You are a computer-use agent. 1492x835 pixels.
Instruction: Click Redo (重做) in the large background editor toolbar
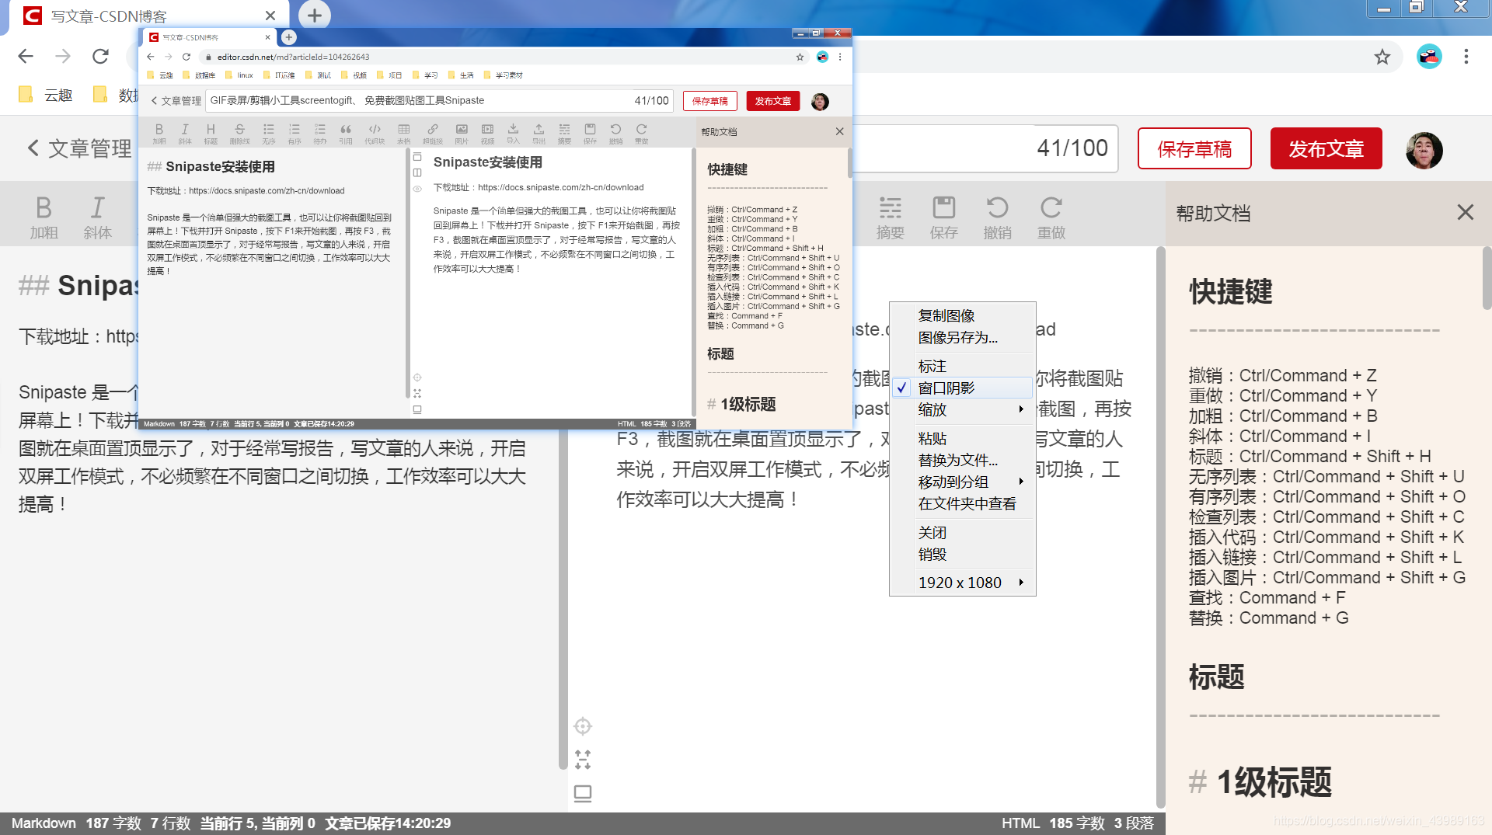[x=1051, y=217]
